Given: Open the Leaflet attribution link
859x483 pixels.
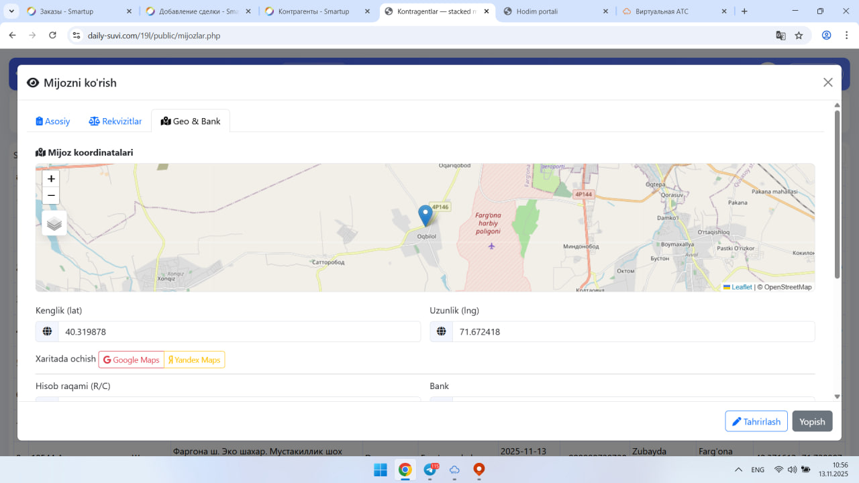Looking at the screenshot, I should (738, 287).
